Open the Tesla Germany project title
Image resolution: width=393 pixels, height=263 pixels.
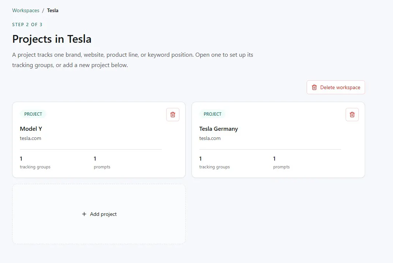[218, 129]
